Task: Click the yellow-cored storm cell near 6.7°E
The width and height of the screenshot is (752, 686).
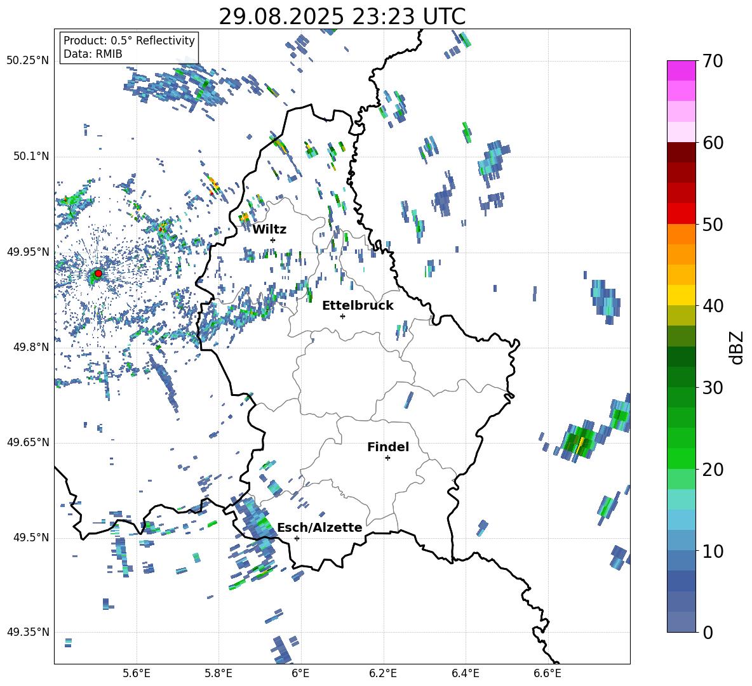Action: [x=580, y=443]
